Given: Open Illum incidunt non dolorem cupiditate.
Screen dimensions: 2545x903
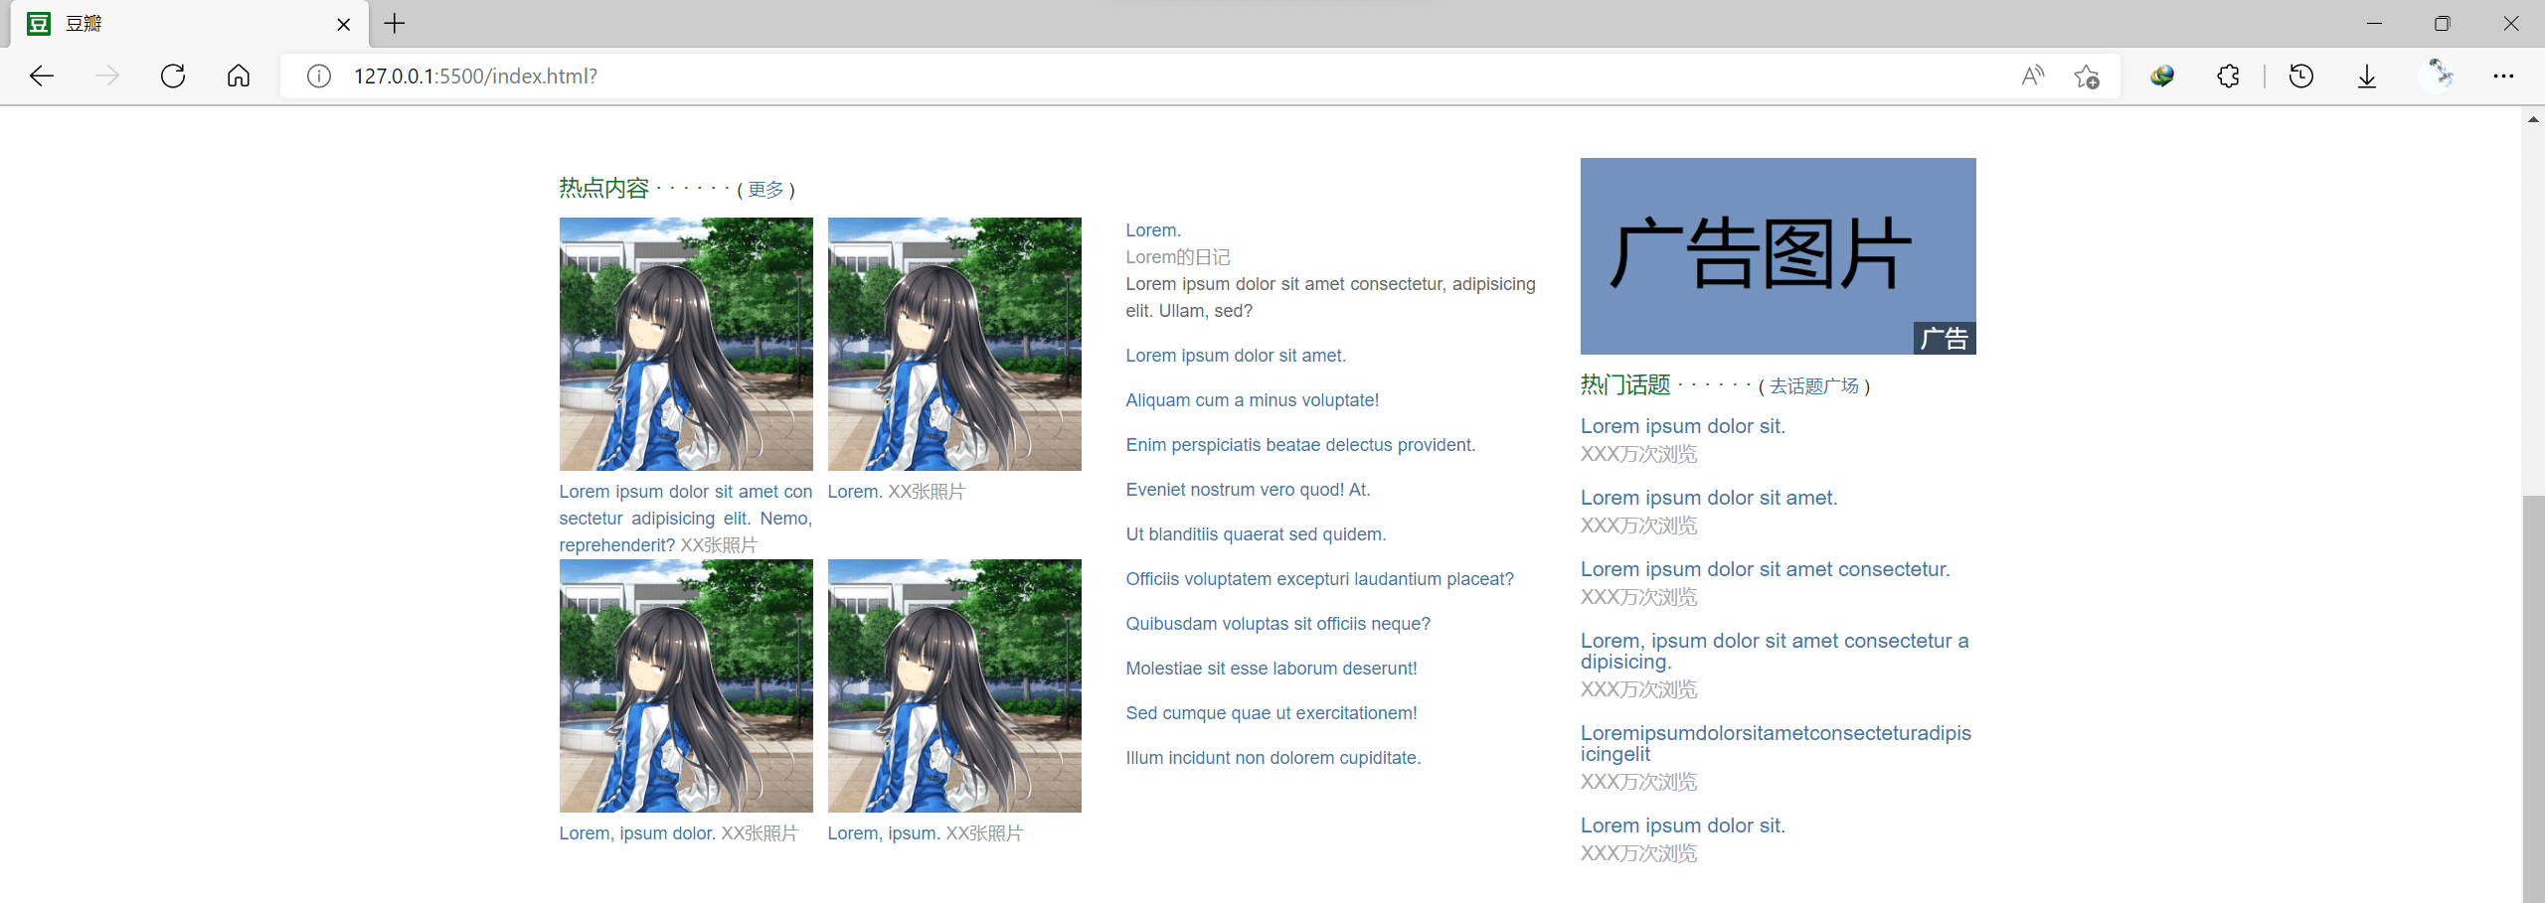Looking at the screenshot, I should [1273, 757].
